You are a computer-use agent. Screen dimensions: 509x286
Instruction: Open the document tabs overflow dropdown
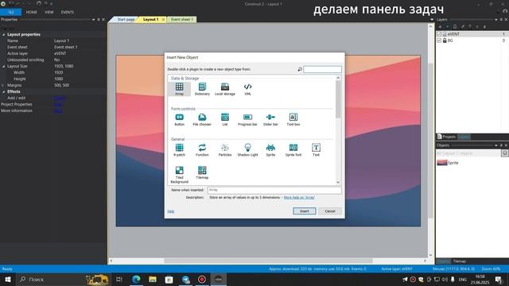[432, 19]
